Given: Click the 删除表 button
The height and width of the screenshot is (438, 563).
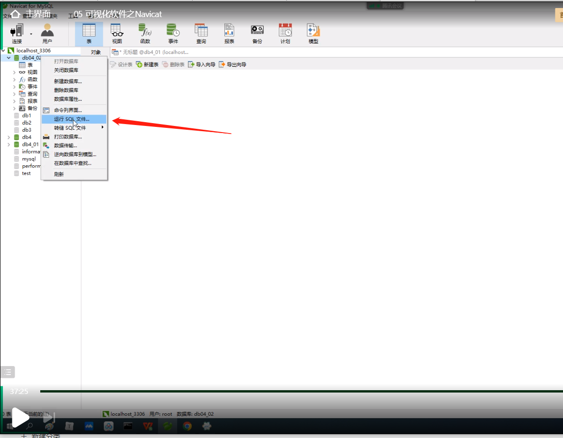Looking at the screenshot, I should [x=173, y=64].
